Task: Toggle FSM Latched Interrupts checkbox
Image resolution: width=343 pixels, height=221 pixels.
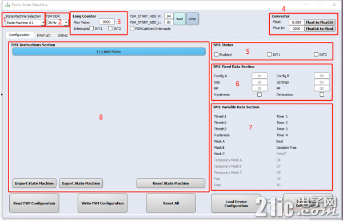Action: click(132, 28)
